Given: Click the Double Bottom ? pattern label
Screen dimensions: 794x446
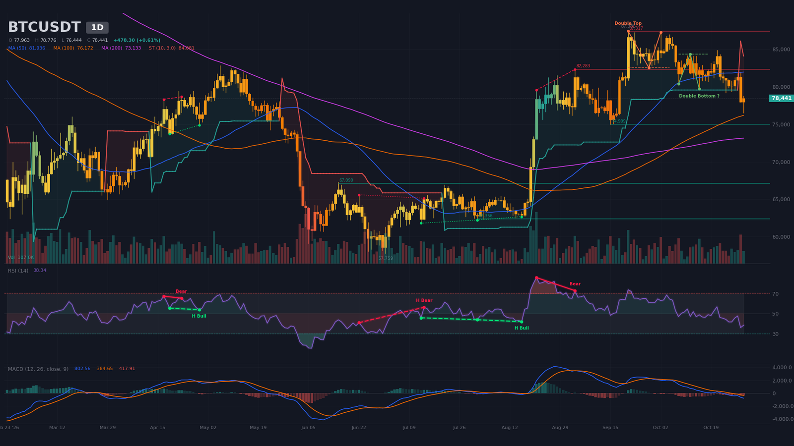Looking at the screenshot, I should coord(699,96).
